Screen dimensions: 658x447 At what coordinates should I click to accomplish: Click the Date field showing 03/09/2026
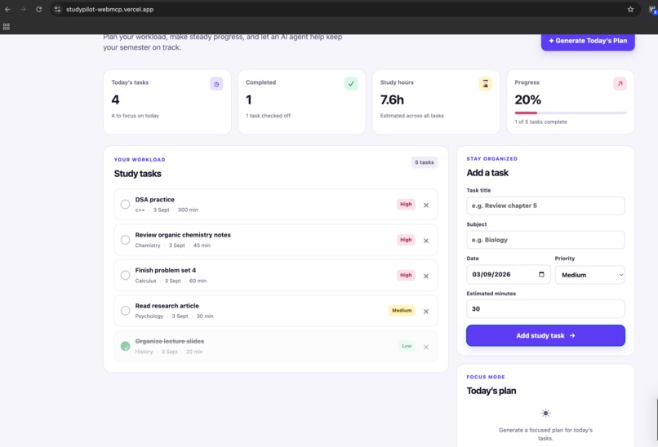point(508,275)
